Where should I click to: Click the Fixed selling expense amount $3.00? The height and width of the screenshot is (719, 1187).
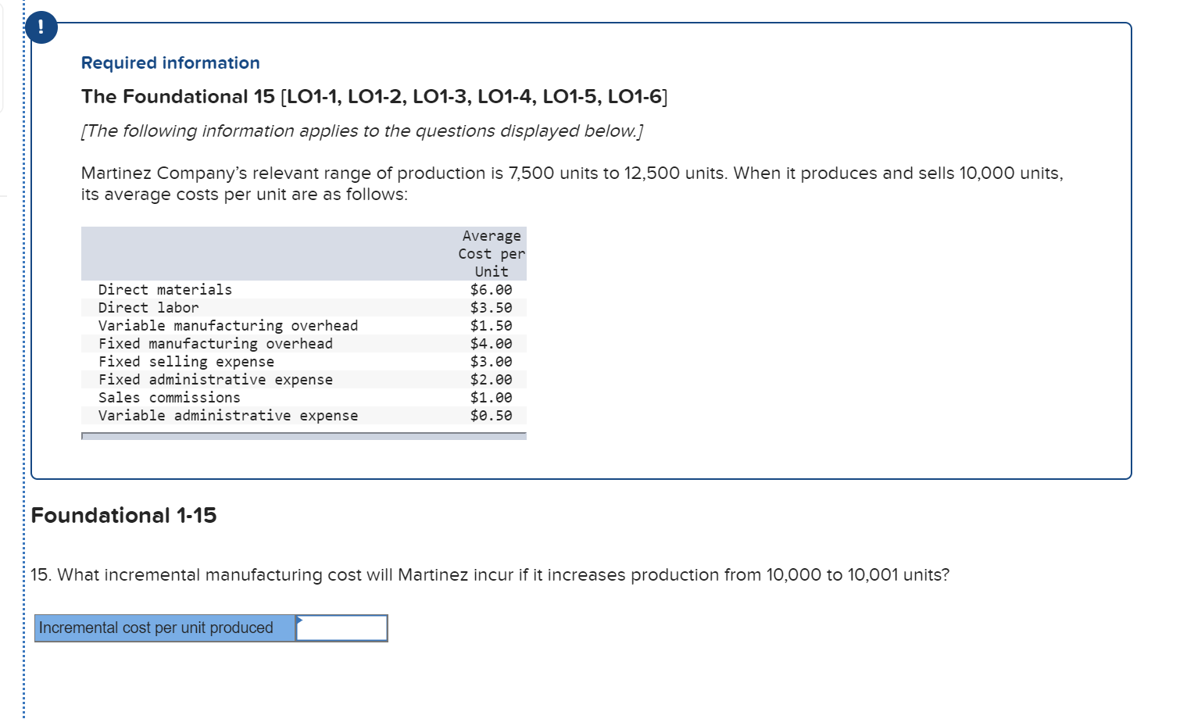point(491,361)
